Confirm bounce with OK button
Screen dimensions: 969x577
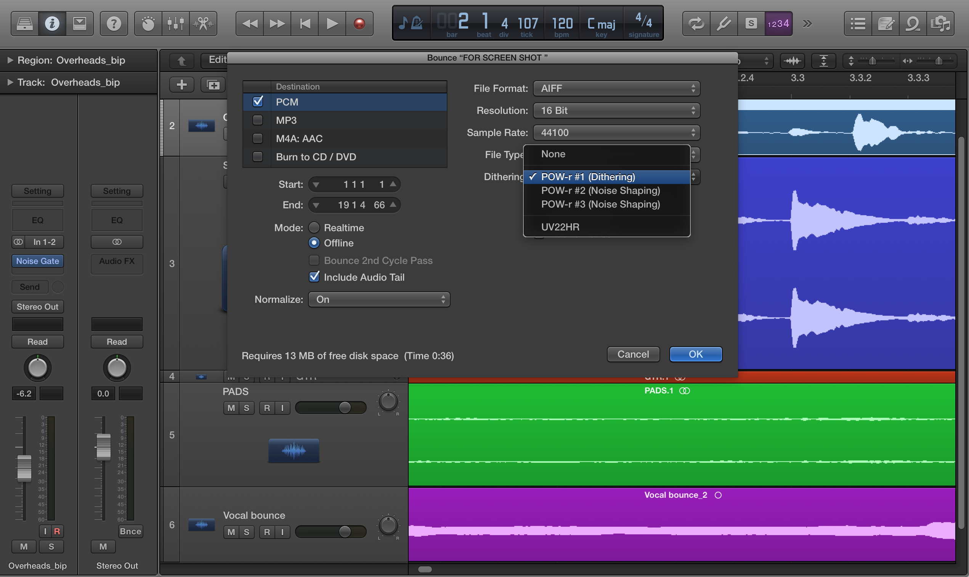point(695,354)
